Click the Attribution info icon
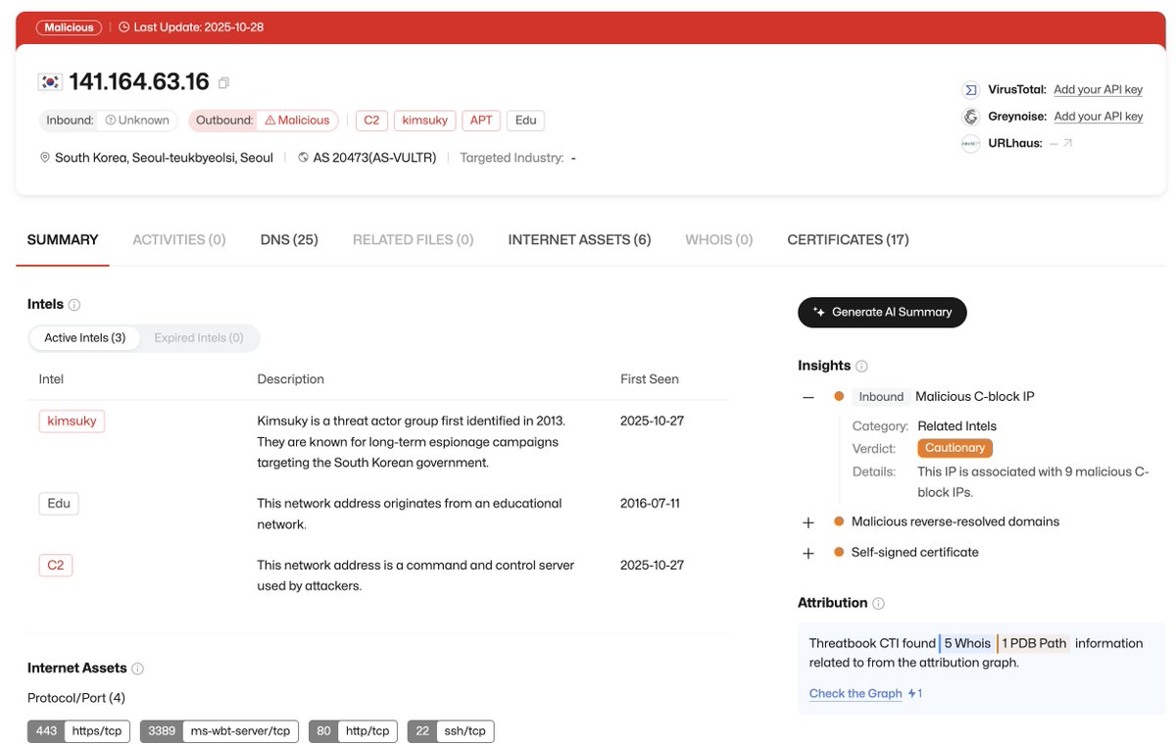The image size is (1176, 744). tap(878, 603)
